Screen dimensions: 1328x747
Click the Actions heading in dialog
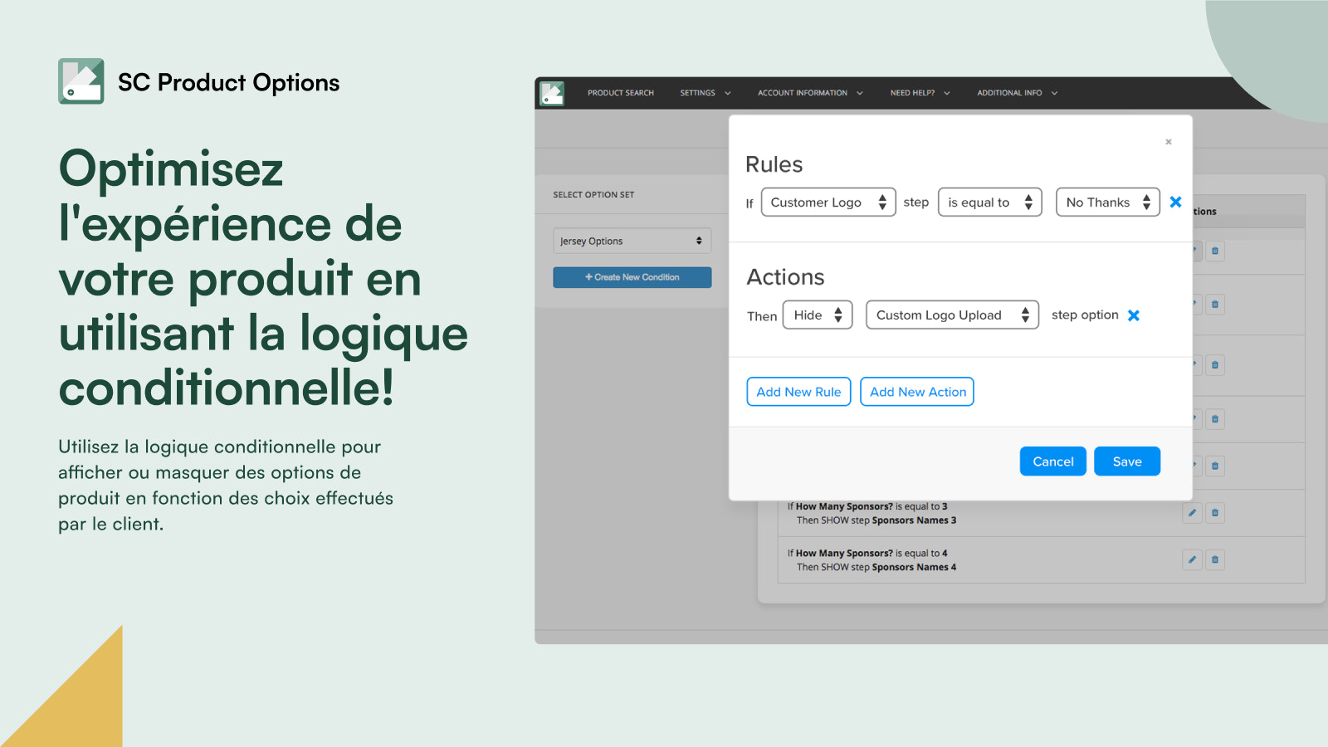point(785,277)
